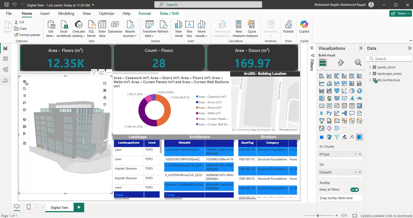Image resolution: width=413 pixels, height=218 pixels.
Task: Launch Transform data query editor
Action: 149,29
